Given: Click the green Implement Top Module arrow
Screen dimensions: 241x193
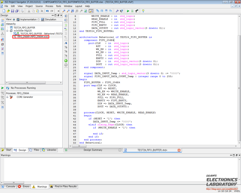Looking at the screenshot, I should pyautogui.click(x=128, y=11).
